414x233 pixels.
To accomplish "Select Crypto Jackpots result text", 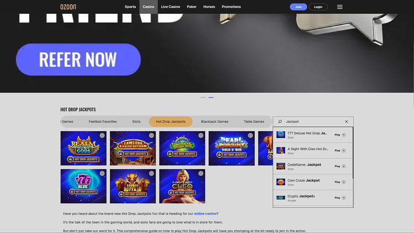I will coord(301,196).
